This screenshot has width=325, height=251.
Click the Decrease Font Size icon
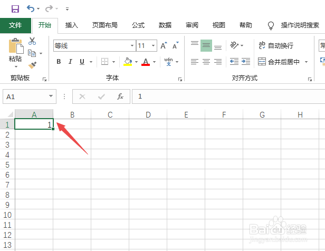click(x=175, y=45)
